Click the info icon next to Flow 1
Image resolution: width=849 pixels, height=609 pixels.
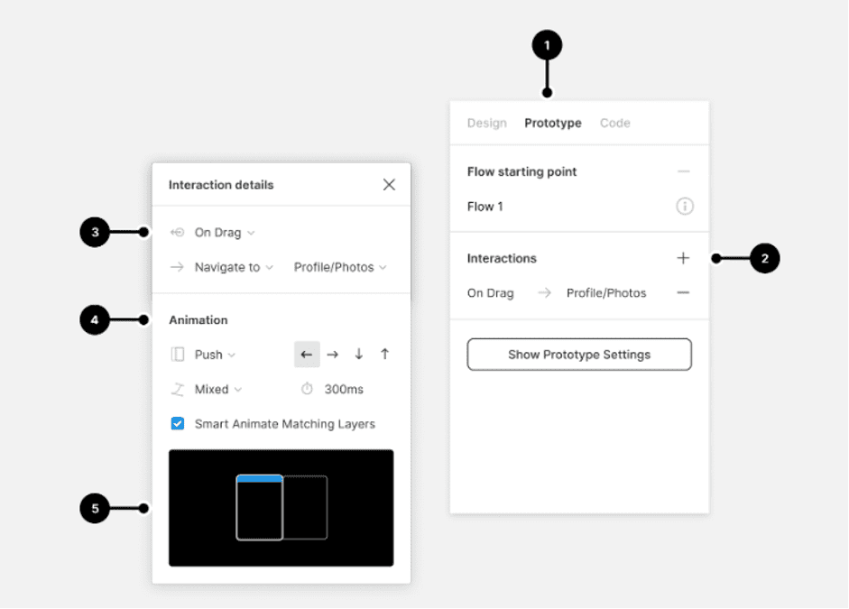[x=684, y=206]
